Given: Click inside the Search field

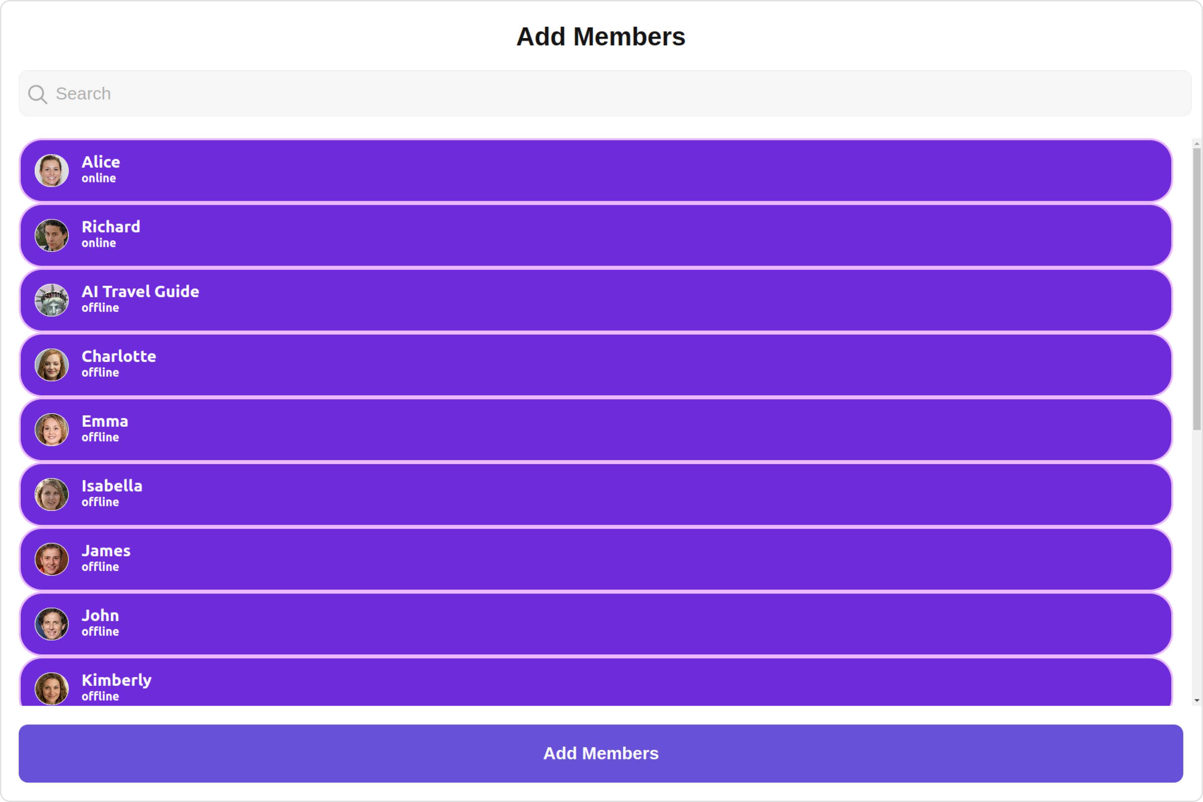Looking at the screenshot, I should click(605, 94).
